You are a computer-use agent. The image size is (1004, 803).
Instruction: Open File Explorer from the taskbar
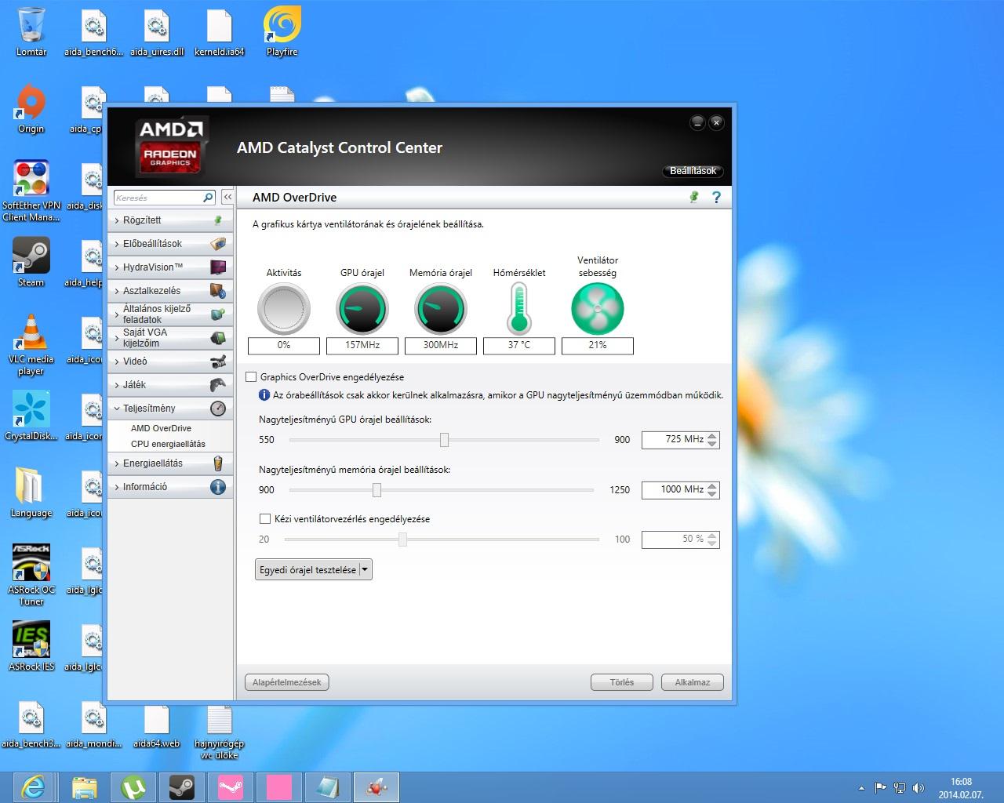coord(85,787)
